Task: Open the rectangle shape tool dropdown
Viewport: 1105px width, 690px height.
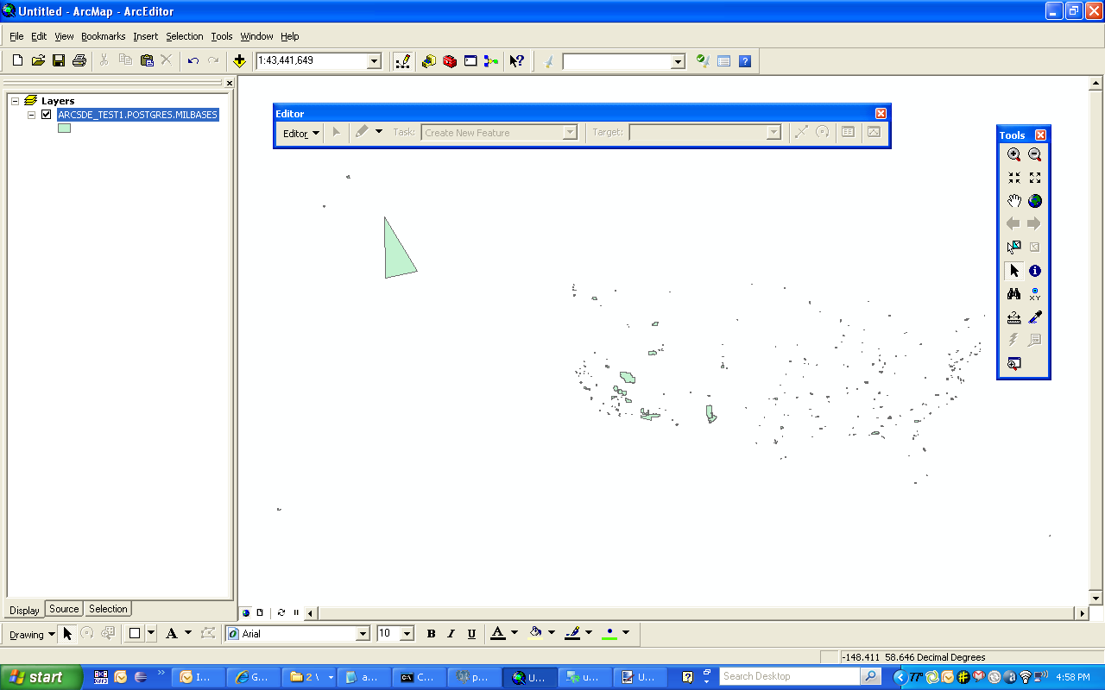Action: click(x=152, y=633)
